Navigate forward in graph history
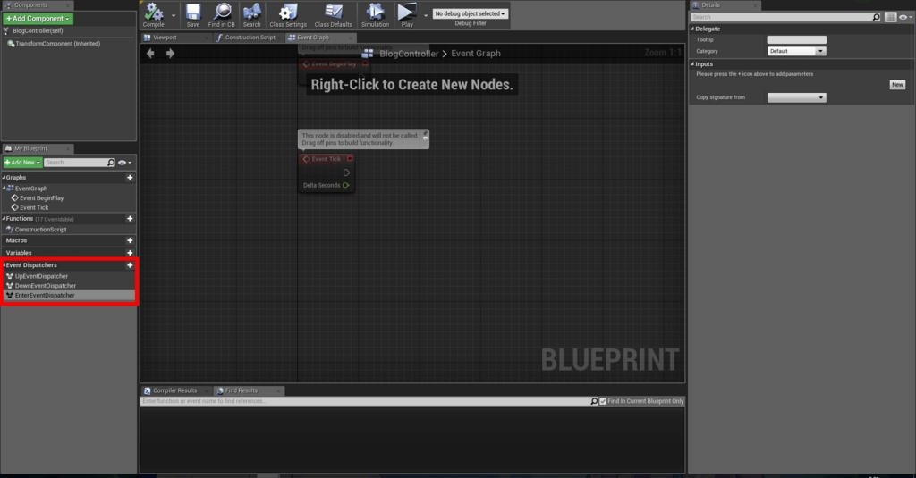This screenshot has width=916, height=478. coord(170,53)
